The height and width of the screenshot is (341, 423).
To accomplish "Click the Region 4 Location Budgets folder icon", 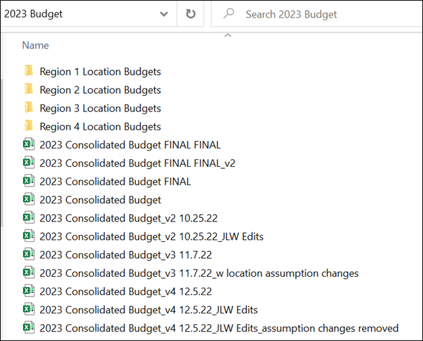I will click(x=28, y=126).
